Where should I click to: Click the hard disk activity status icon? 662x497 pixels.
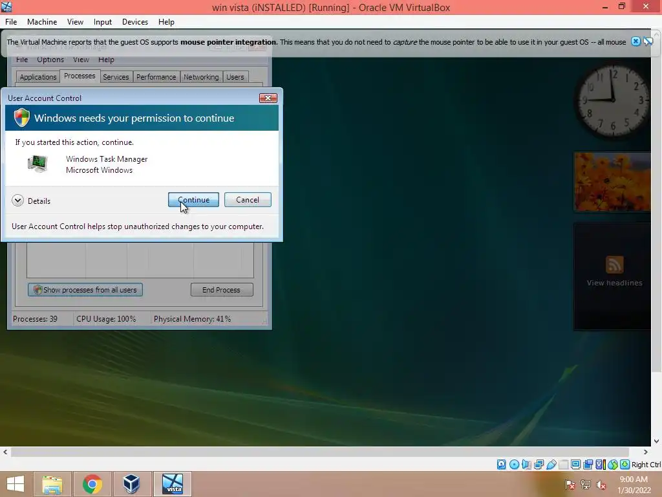pyautogui.click(x=501, y=465)
